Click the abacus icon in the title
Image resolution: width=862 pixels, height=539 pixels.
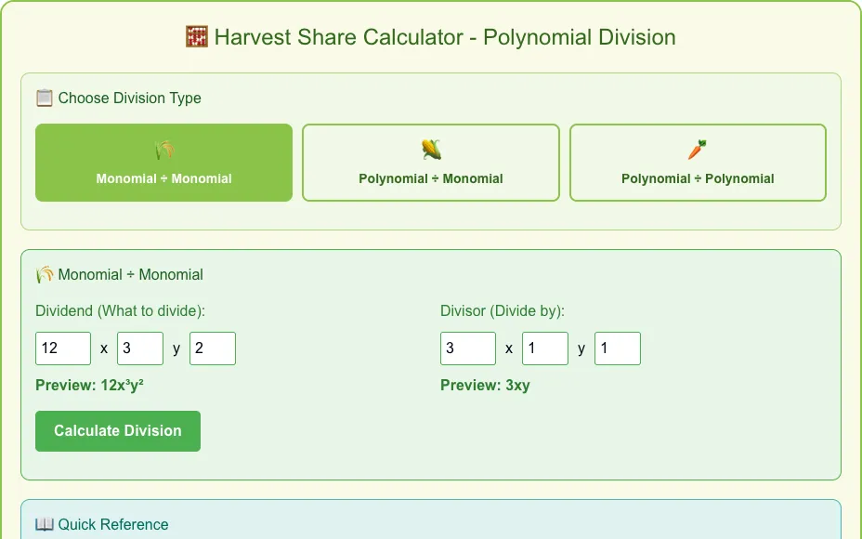coord(197,37)
